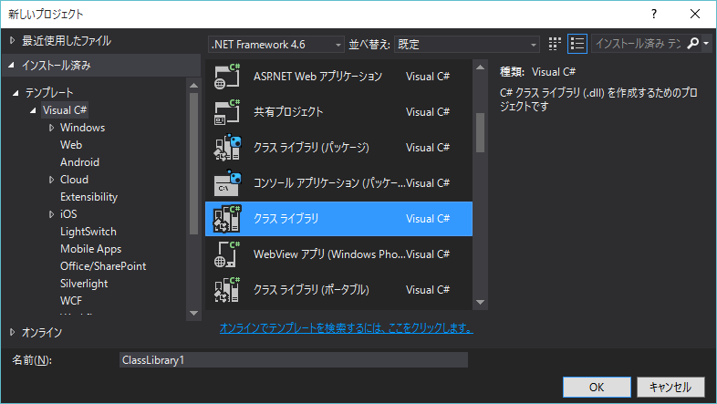Open the 並べ替え sort order dropdown

pos(466,45)
